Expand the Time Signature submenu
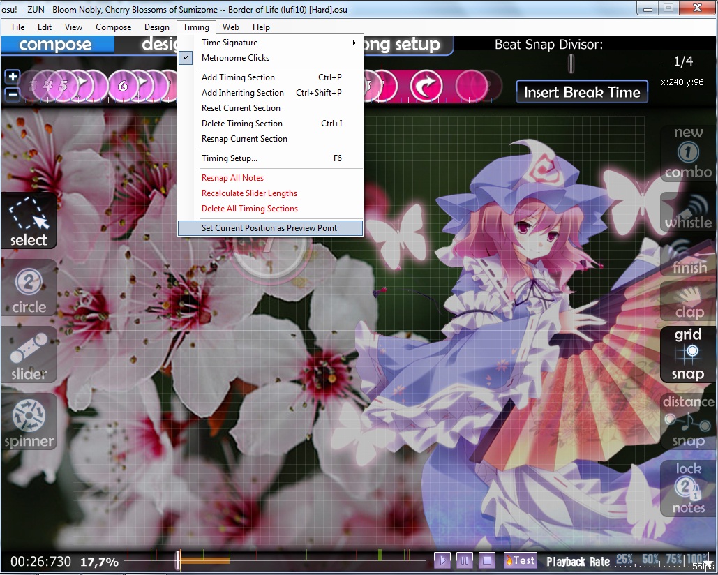Viewport: 718px width, 575px height. [270, 43]
